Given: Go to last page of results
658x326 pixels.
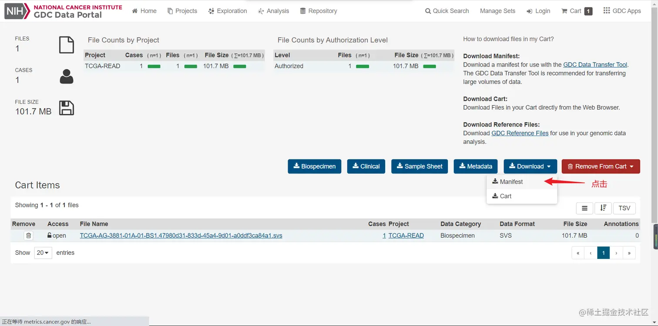Looking at the screenshot, I should (x=629, y=253).
